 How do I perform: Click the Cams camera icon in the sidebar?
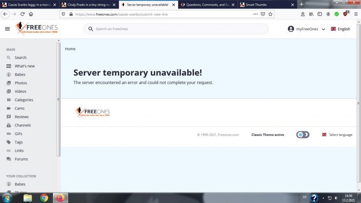pos(9,108)
